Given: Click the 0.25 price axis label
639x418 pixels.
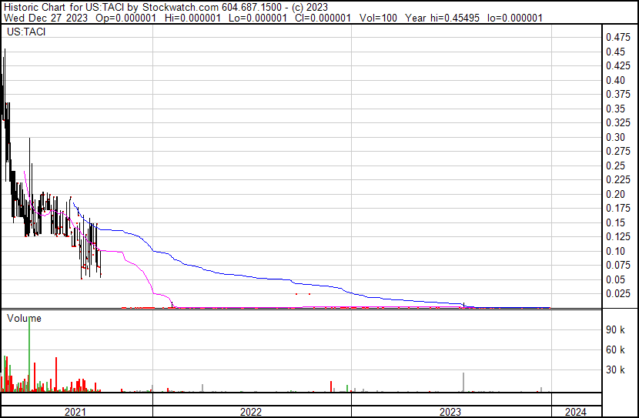Looking at the screenshot, I should [615, 166].
